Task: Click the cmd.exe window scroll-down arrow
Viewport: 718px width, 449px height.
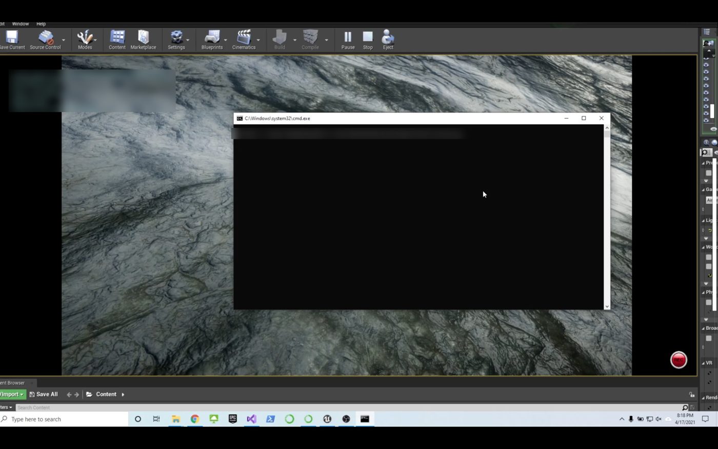Action: [x=607, y=306]
